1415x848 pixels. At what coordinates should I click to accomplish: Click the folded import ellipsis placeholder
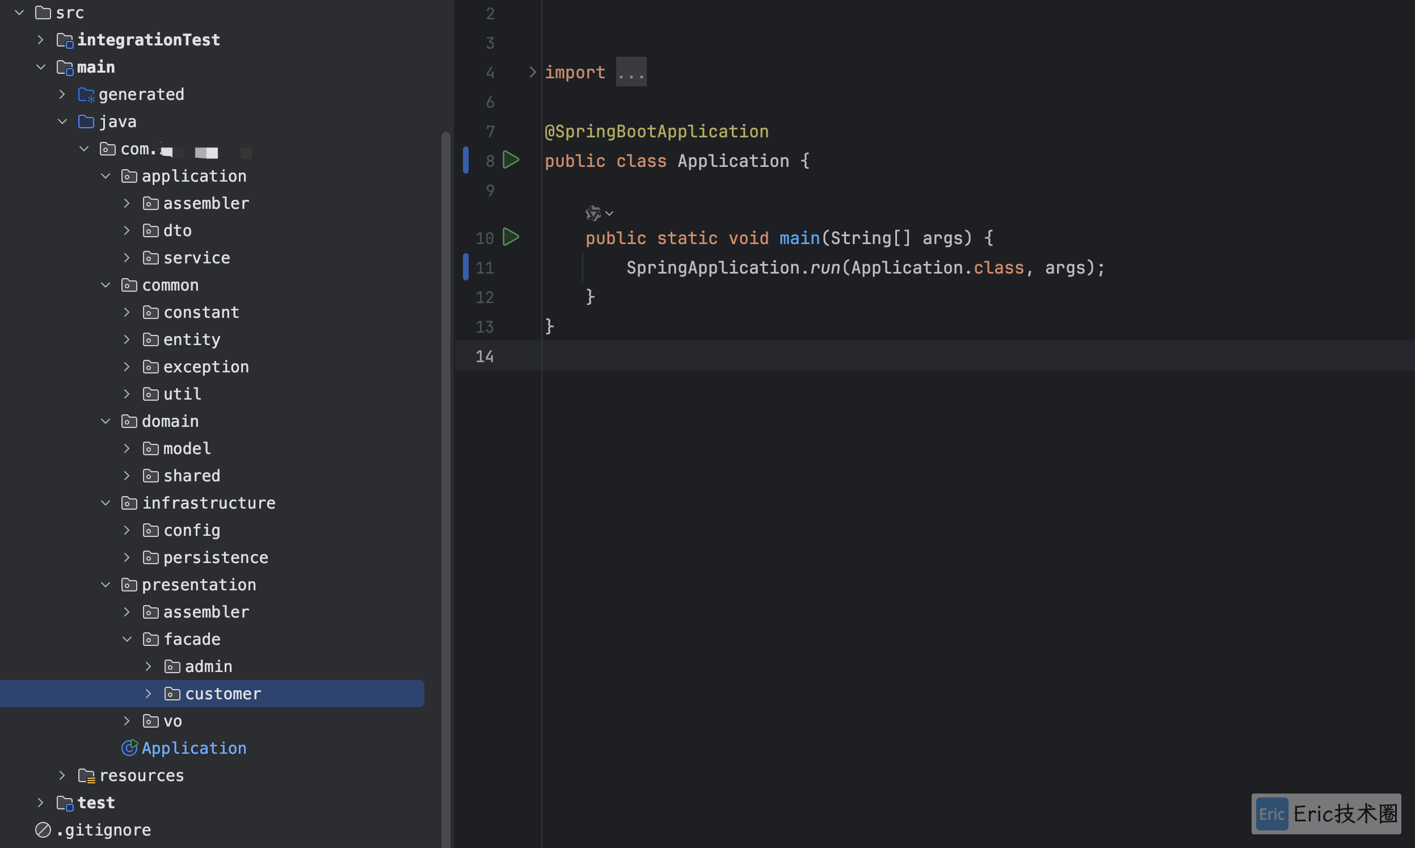[631, 72]
